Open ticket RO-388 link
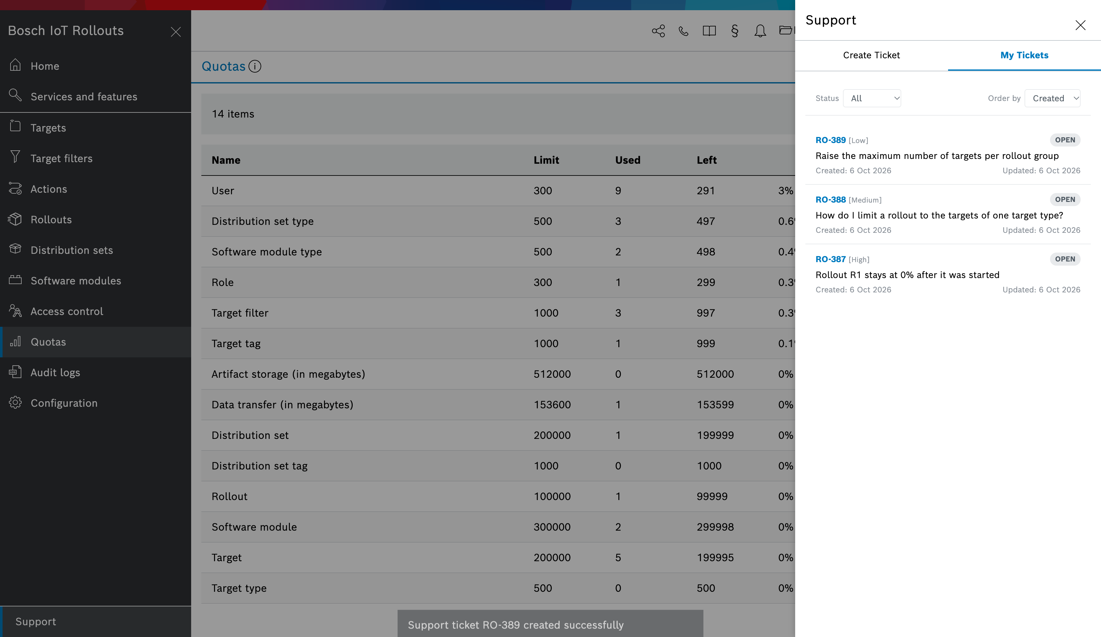Viewport: 1101px width, 637px height. pos(831,199)
